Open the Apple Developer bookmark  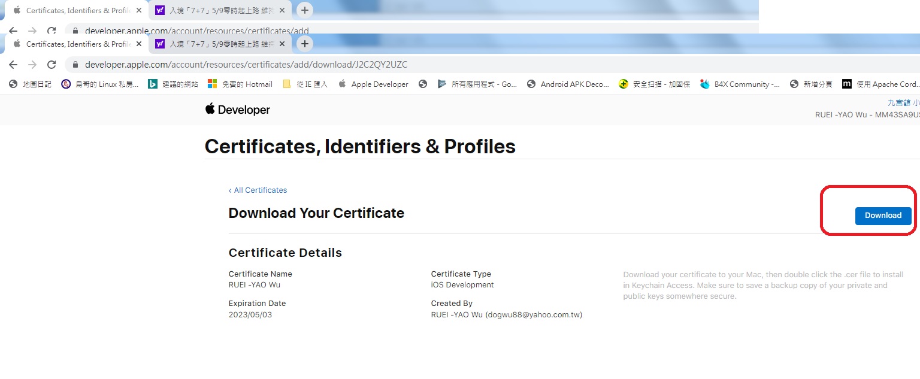click(x=373, y=84)
